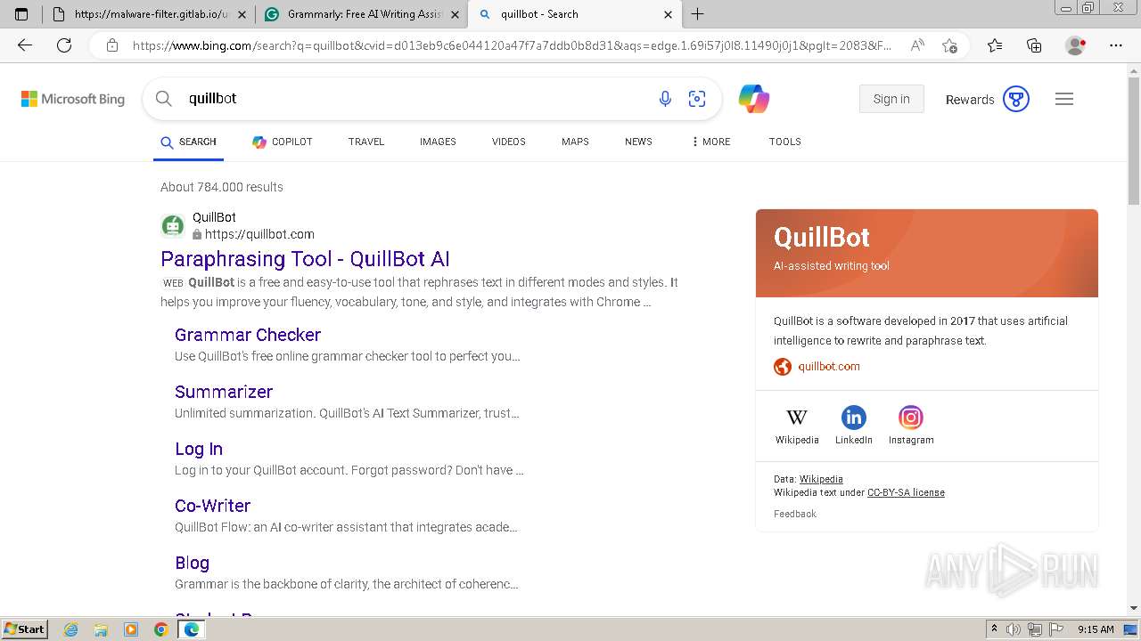
Task: Open the browser profile icon
Action: pyautogui.click(x=1076, y=45)
